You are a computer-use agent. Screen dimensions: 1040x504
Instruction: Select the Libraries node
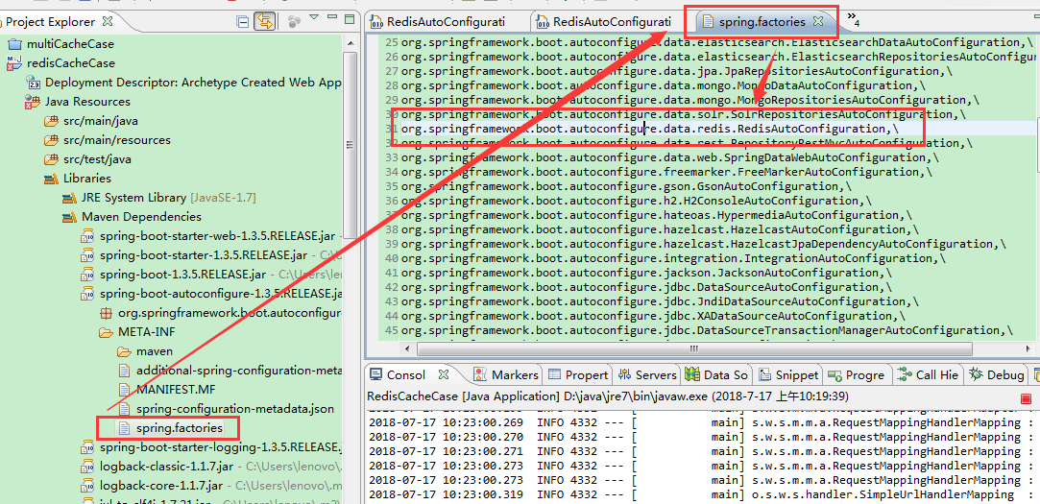point(86,179)
